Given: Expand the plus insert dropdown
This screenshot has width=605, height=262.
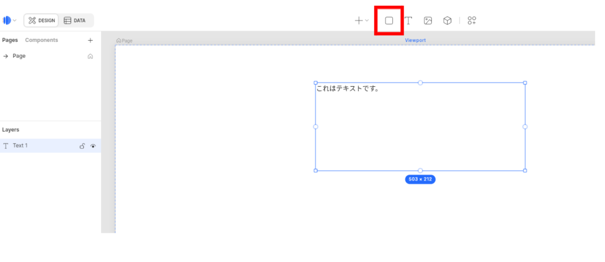Looking at the screenshot, I should point(361,21).
